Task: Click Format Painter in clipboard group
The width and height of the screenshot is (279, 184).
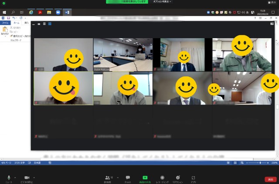Action: click(20, 36)
